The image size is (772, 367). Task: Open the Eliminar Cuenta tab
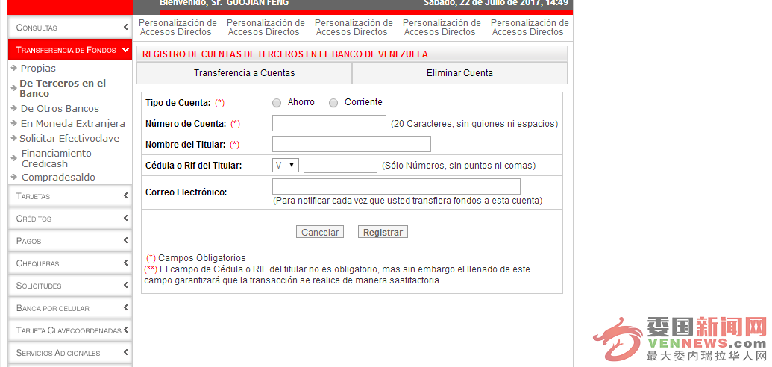coord(460,73)
